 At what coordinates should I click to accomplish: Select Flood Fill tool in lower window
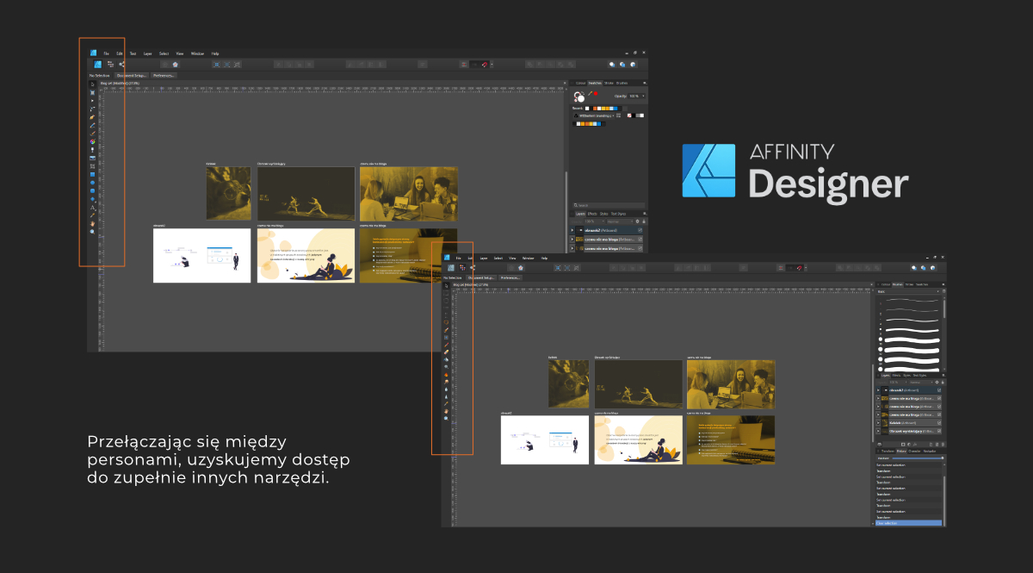446,359
